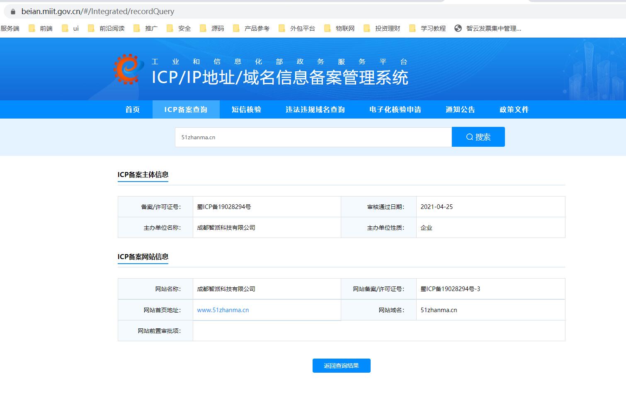Go to the 通知公告 tab
This screenshot has height=393, width=626.
(460, 109)
